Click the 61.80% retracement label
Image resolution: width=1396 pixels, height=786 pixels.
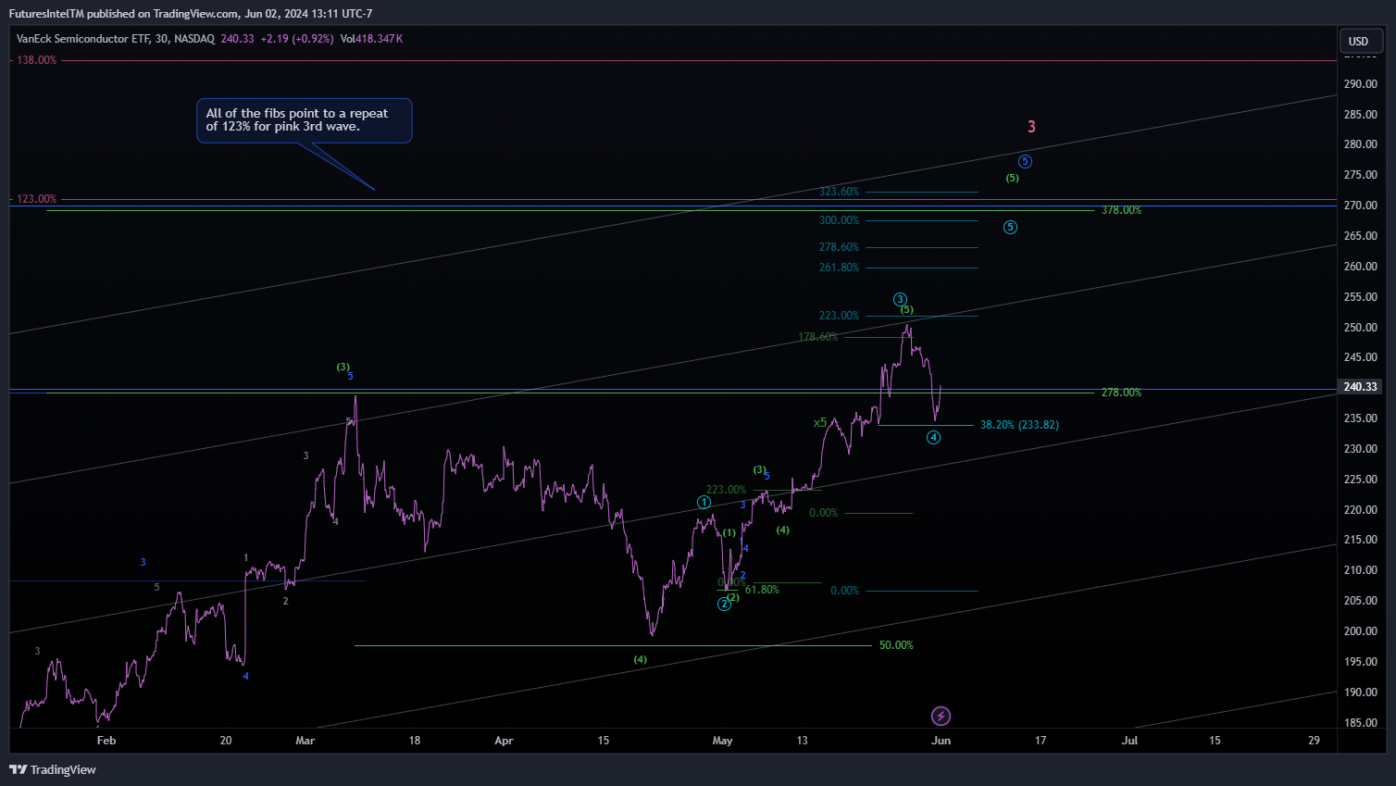click(x=762, y=590)
